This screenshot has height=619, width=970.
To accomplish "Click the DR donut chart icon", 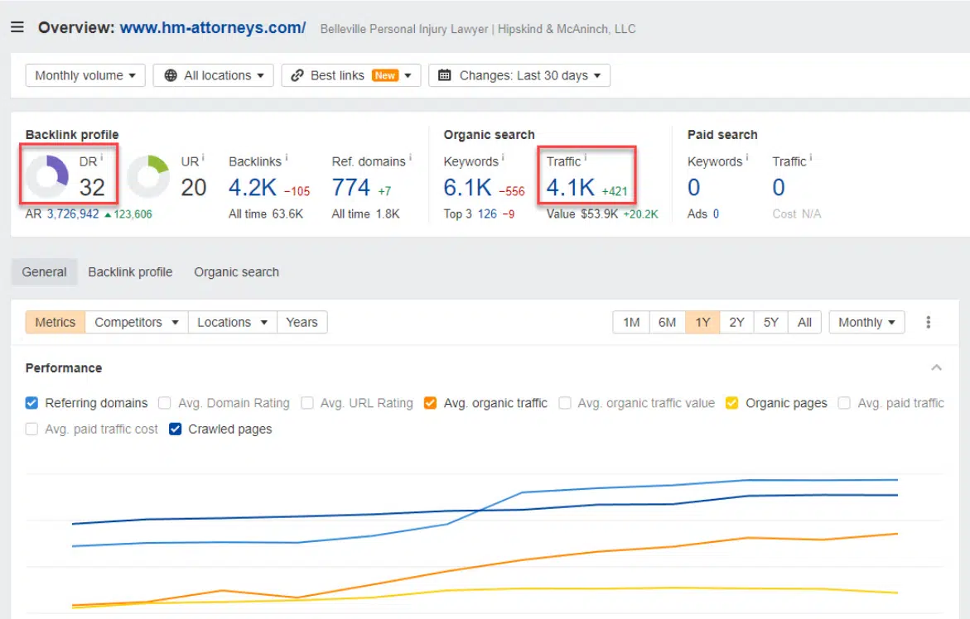I will click(47, 175).
